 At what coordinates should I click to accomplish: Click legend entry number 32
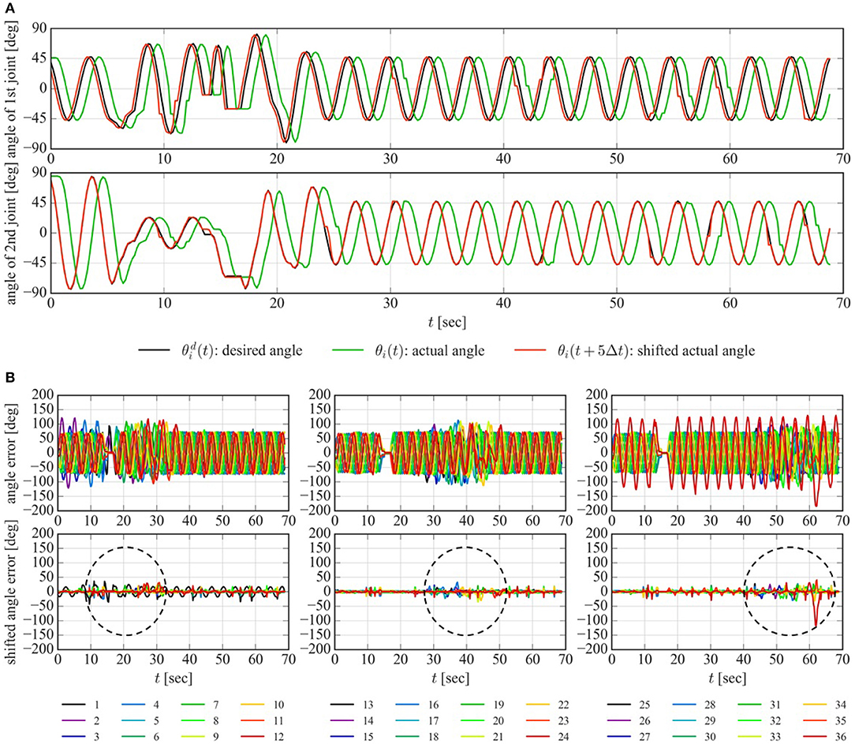point(775,720)
